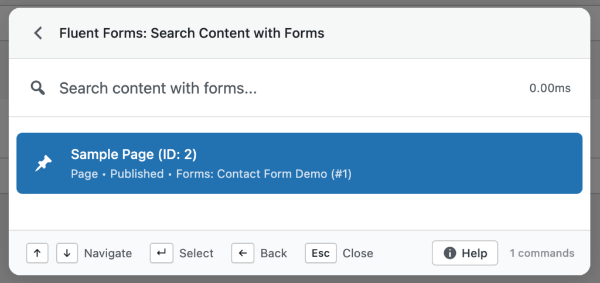This screenshot has height=283, width=600.
Task: Click the 'Fluent Forms: Search Content with Forms' title
Action: [x=192, y=33]
